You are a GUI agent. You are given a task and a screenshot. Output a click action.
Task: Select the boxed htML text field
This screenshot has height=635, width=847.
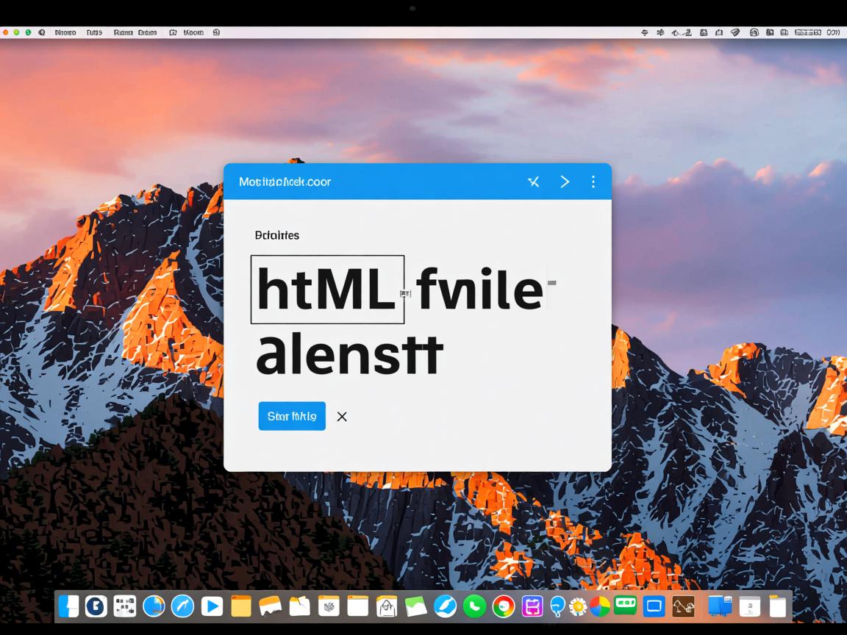click(327, 290)
